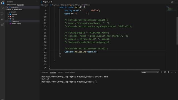Image resolution: width=178 pixels, height=100 pixels.
Task: Open the Search view icon
Action: click(3, 8)
